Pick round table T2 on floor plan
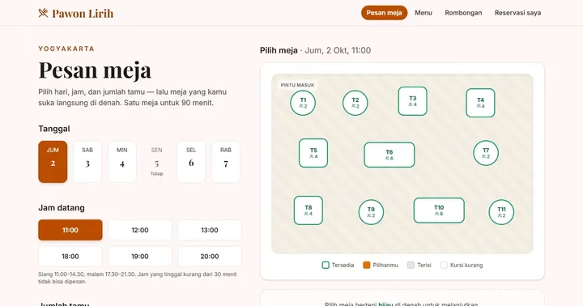This screenshot has height=306, width=583. [355, 103]
